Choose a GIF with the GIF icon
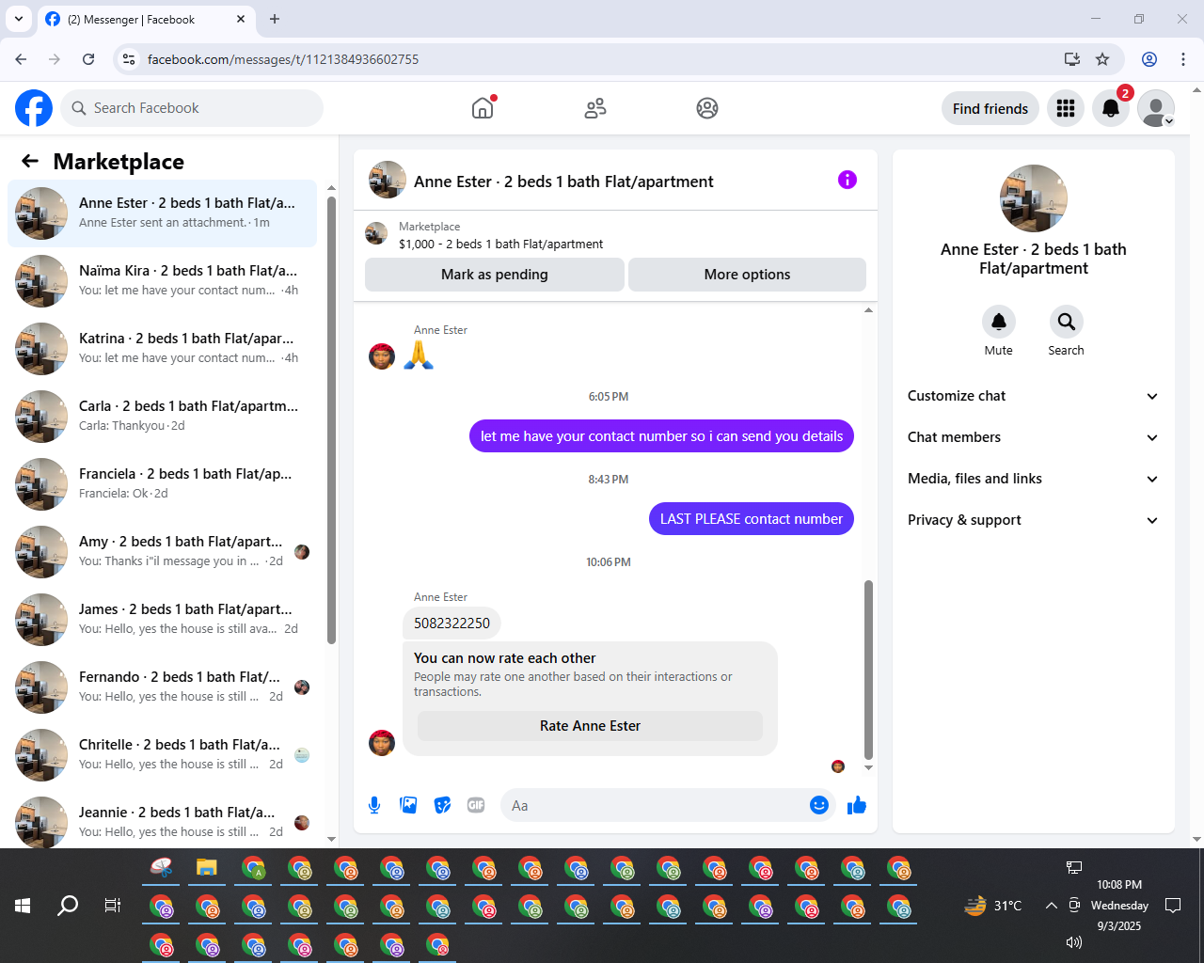 476,805
